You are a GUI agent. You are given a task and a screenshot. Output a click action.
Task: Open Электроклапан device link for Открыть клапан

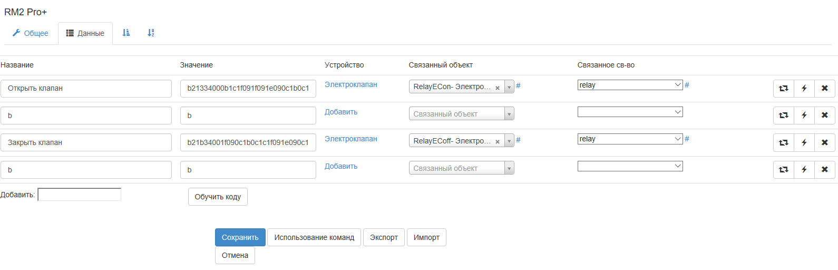(350, 84)
